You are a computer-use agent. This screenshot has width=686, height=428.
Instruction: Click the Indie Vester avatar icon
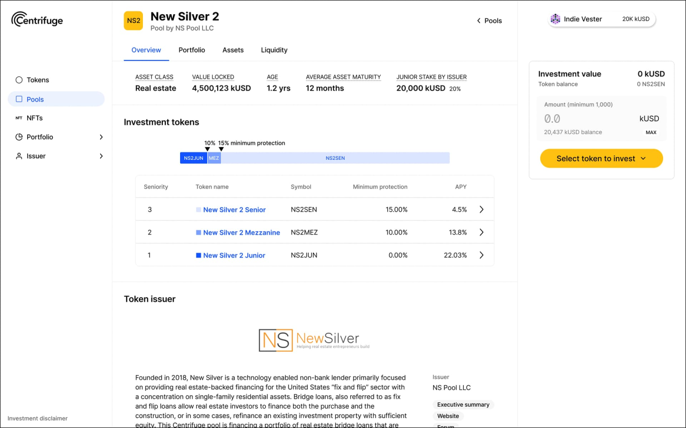555,19
